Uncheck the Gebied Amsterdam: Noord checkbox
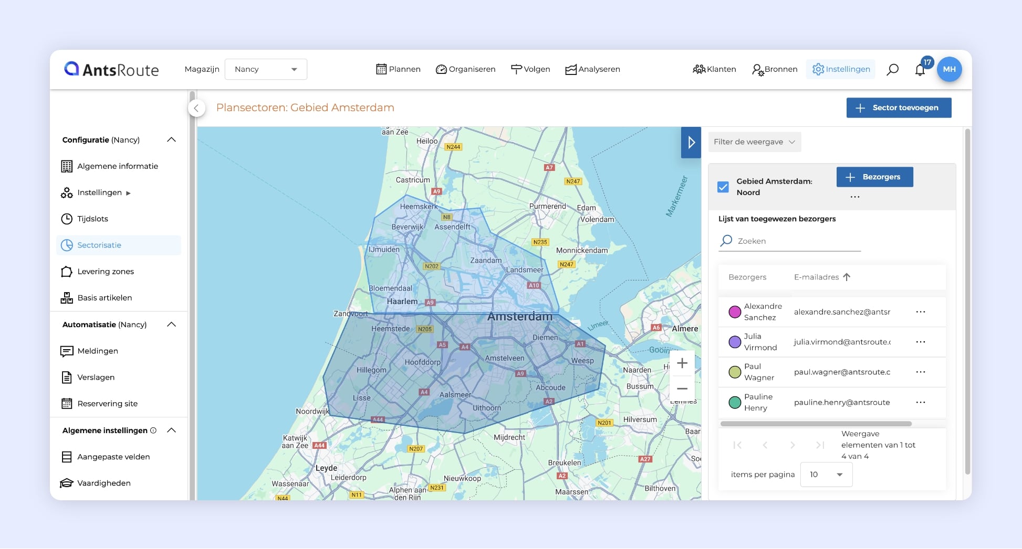This screenshot has width=1022, height=549. (x=723, y=187)
